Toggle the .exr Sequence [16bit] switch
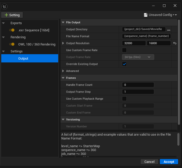182x168 pixels. click(x=12, y=30)
